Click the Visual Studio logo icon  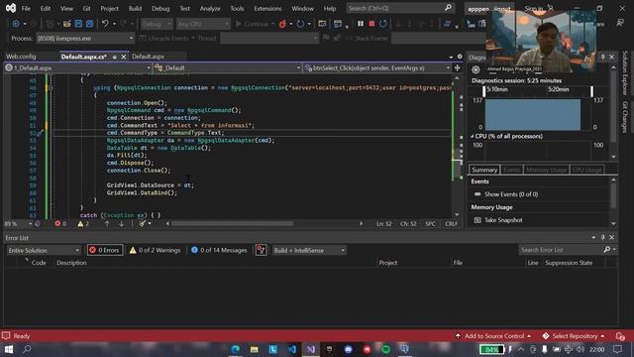click(11, 8)
